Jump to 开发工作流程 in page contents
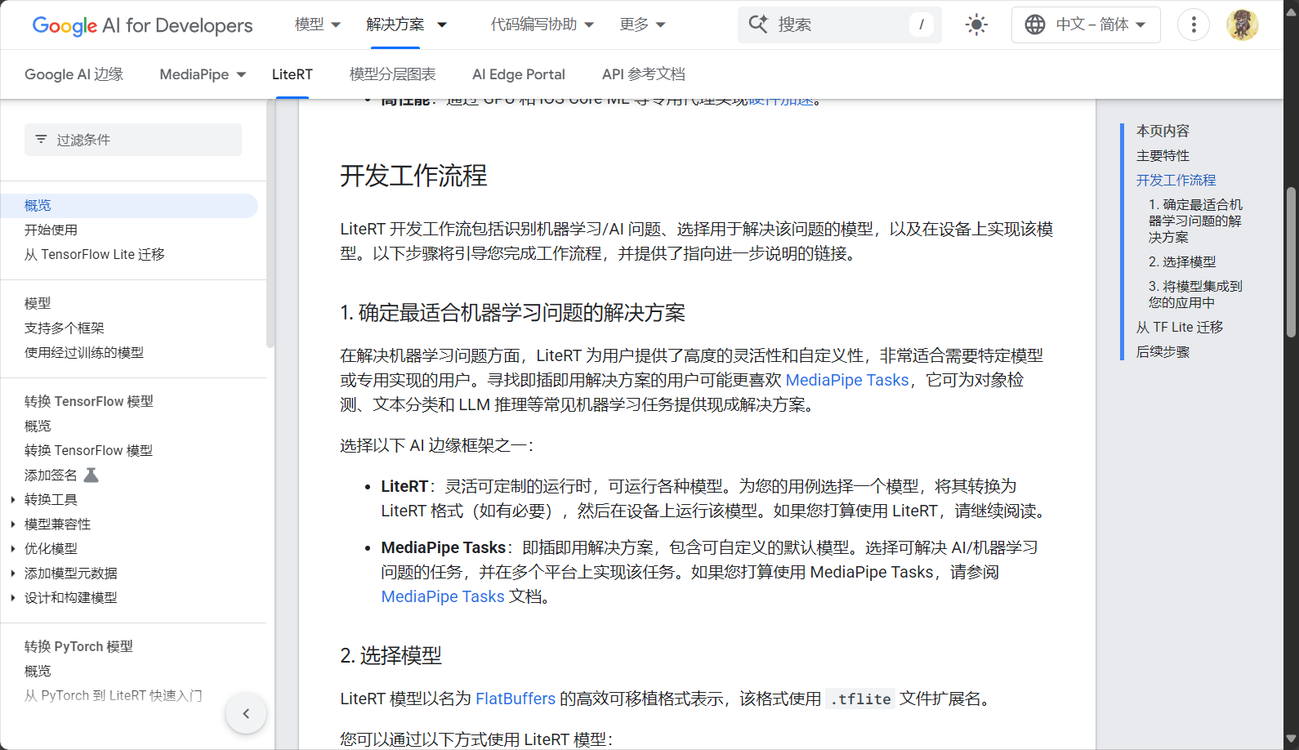The image size is (1299, 750). coord(1176,180)
